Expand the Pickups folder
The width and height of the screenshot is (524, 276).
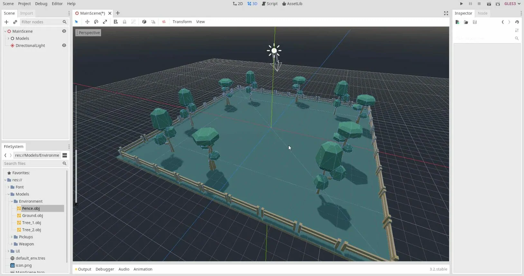point(12,237)
